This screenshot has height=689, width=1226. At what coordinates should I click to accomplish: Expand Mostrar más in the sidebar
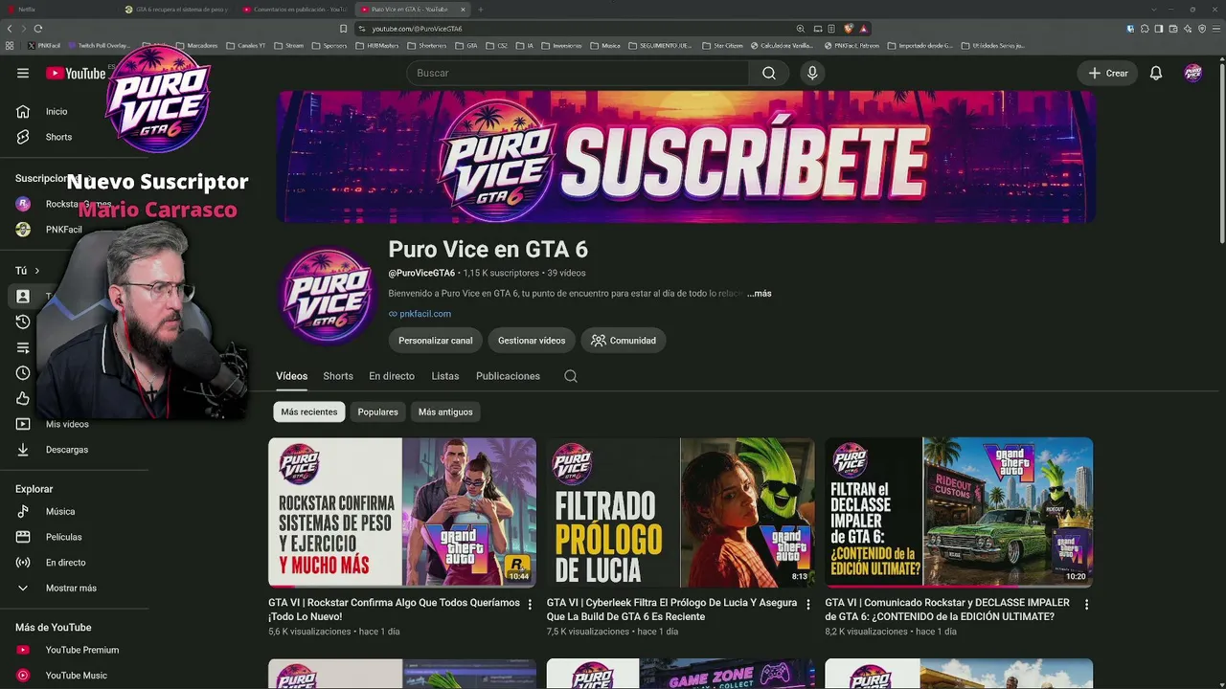click(71, 589)
